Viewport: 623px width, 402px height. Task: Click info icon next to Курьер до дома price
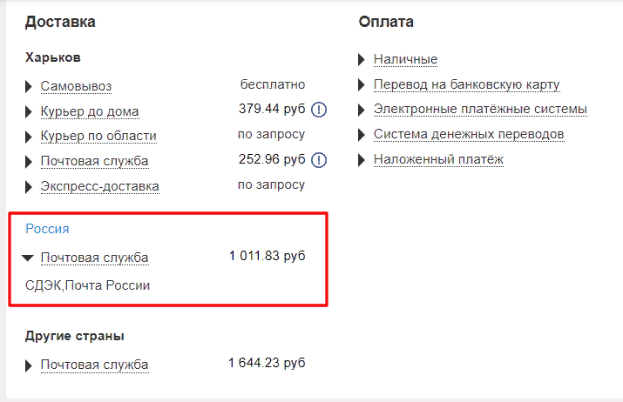coord(319,111)
